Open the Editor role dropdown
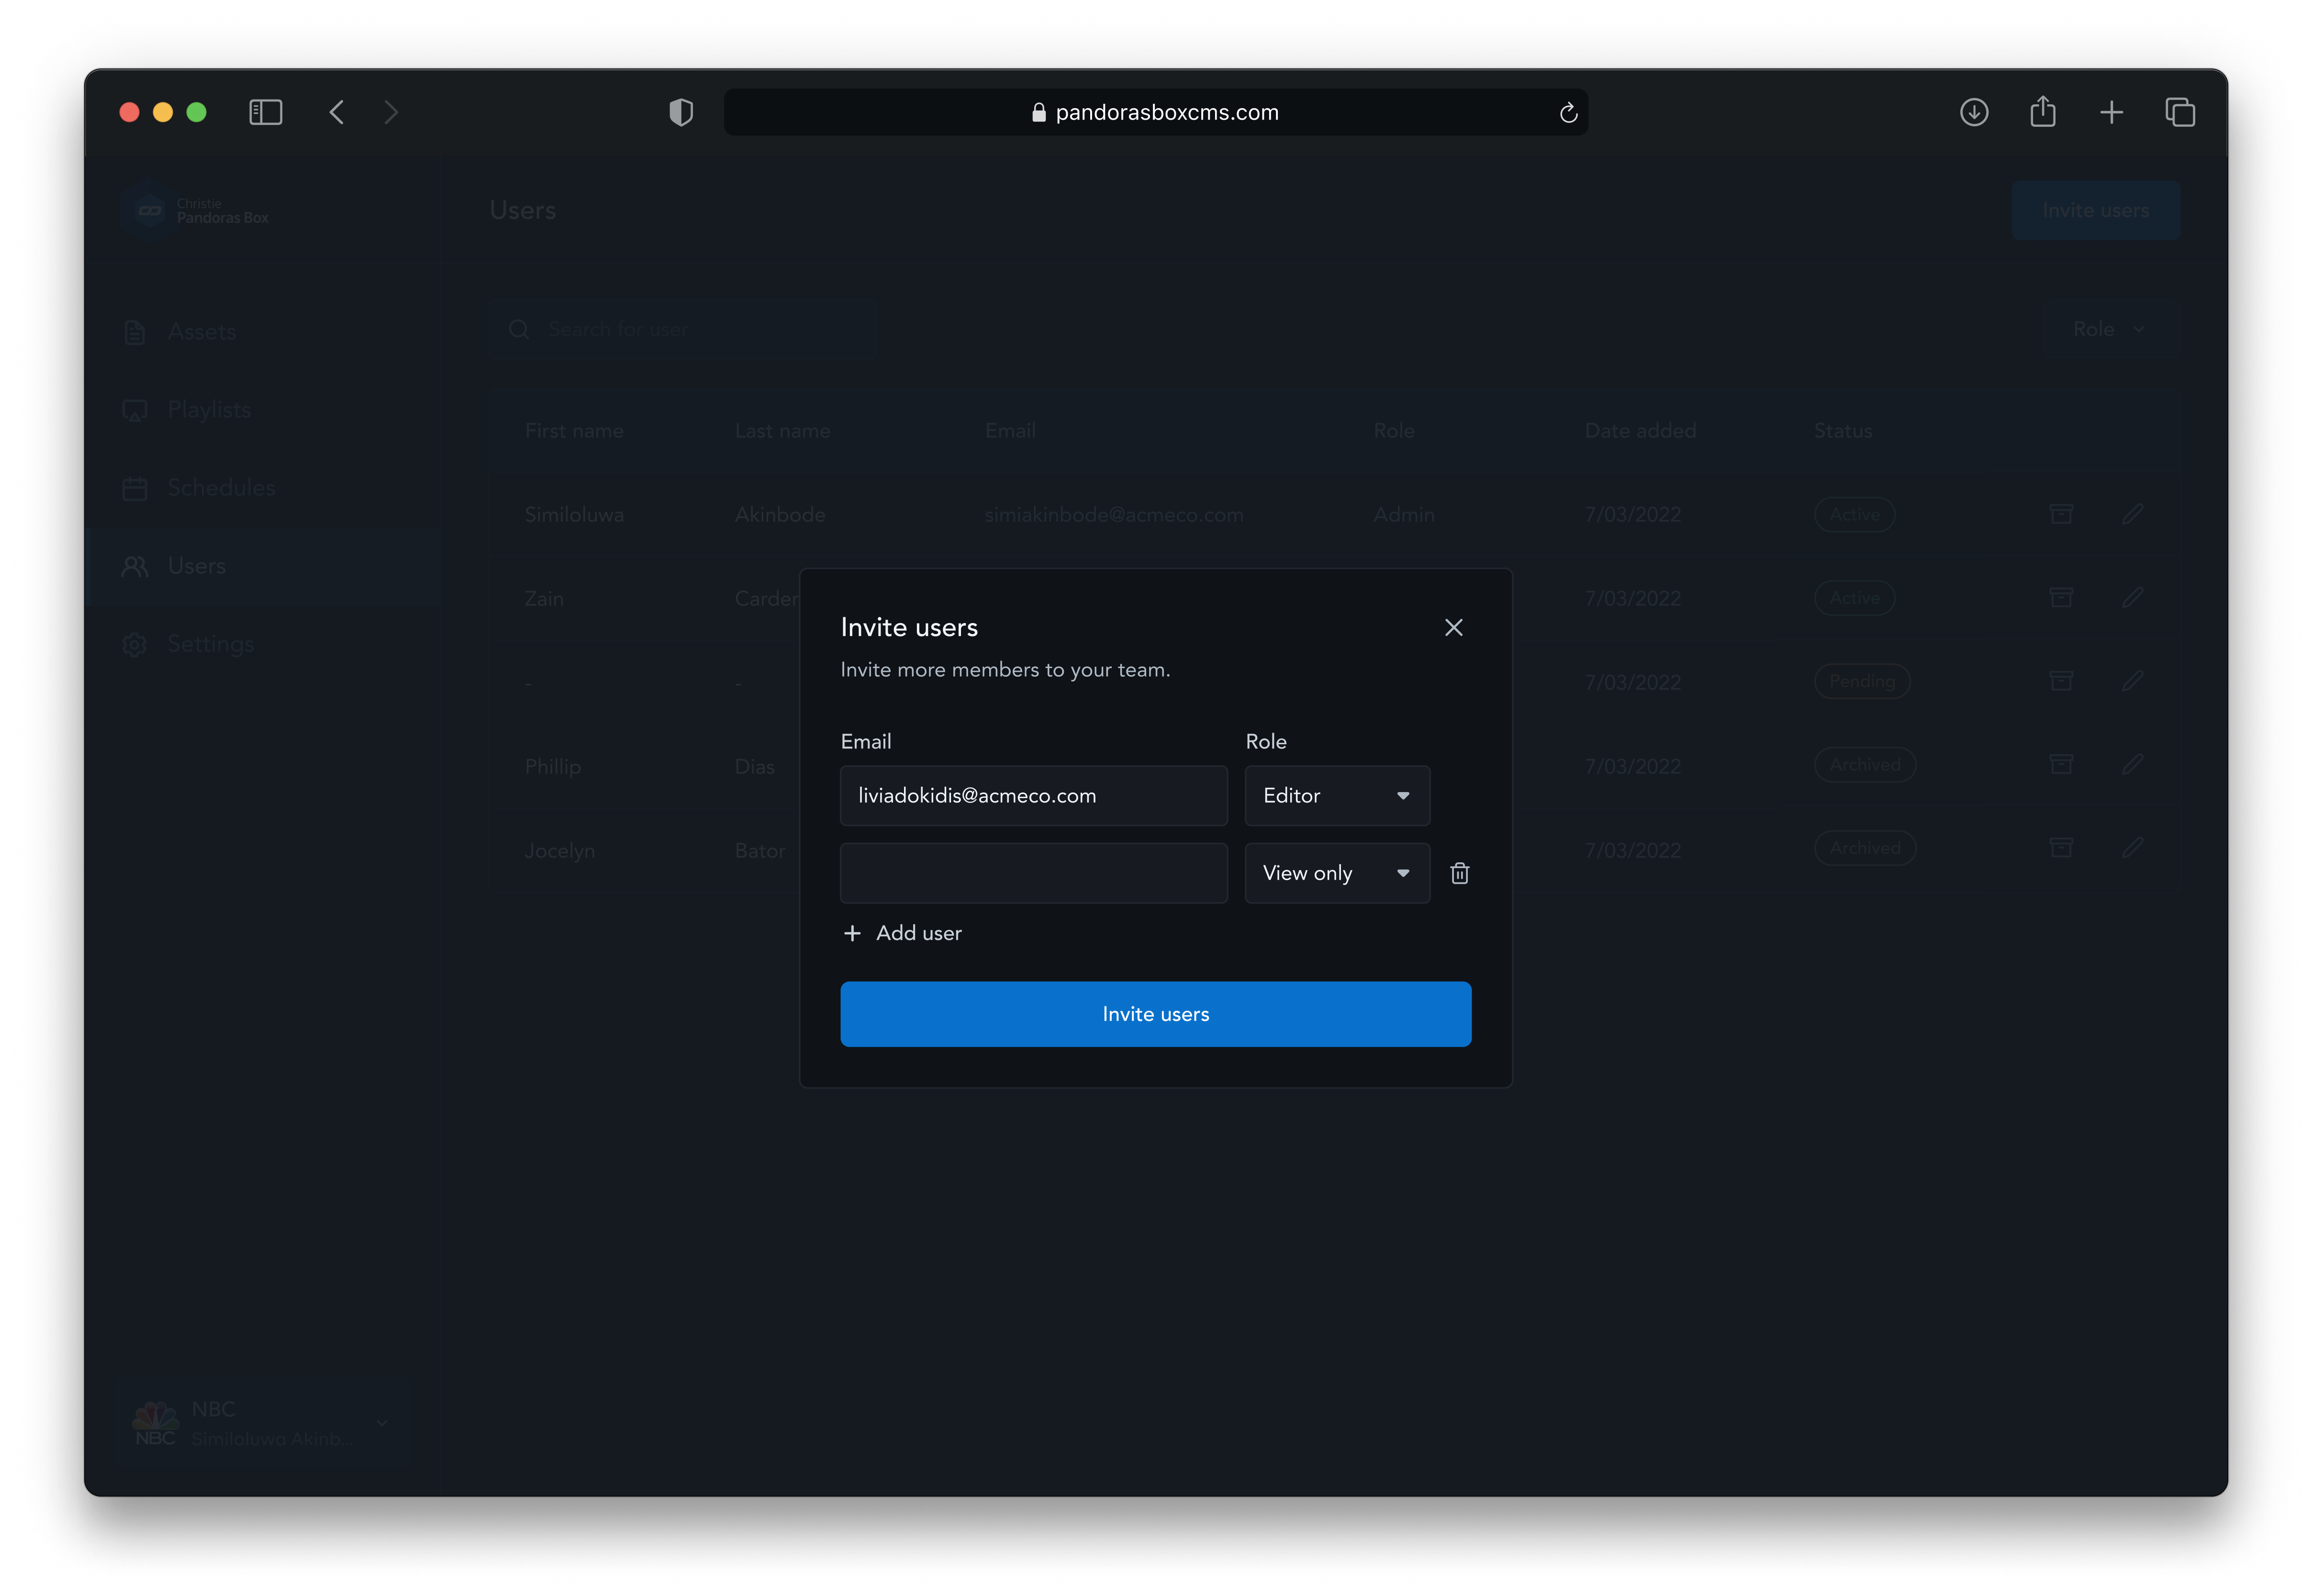The image size is (2312, 1596). (x=1336, y=796)
